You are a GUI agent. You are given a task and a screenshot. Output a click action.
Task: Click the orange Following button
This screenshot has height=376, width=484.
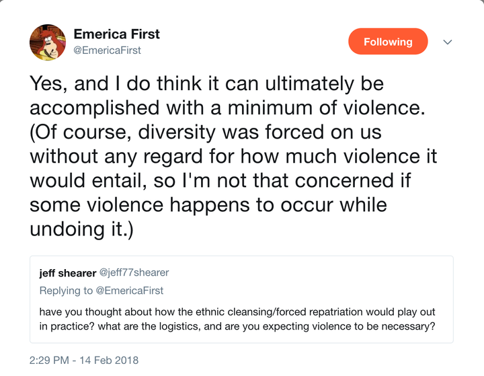[388, 42]
